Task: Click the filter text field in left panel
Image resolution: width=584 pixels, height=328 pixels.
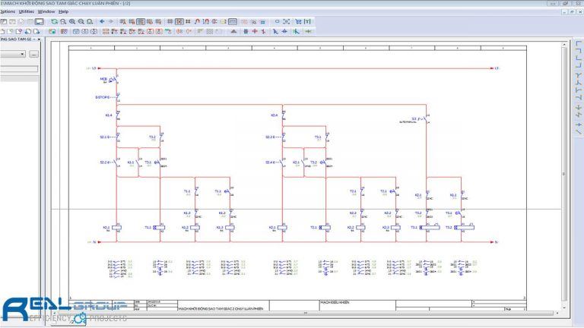Action: tap(18, 68)
